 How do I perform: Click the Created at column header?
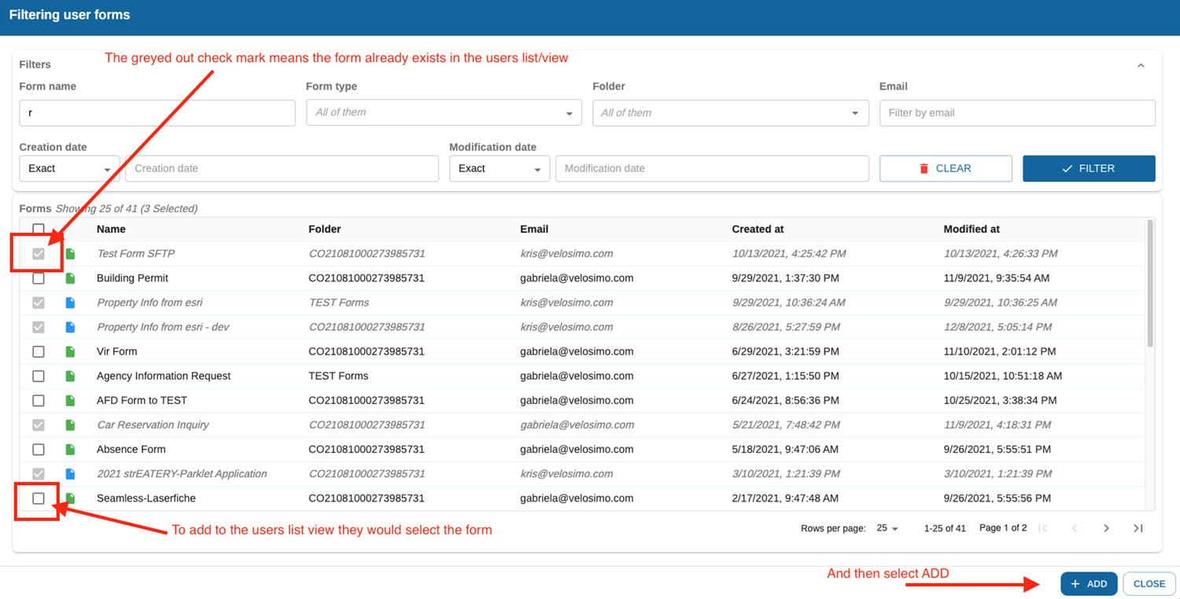758,229
